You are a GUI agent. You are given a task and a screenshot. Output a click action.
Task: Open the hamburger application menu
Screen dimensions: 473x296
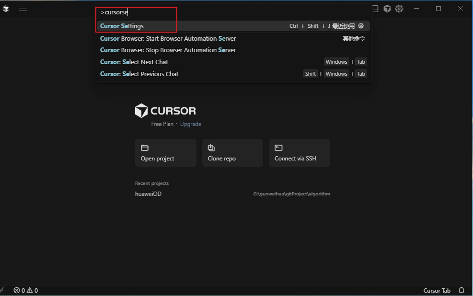click(23, 9)
